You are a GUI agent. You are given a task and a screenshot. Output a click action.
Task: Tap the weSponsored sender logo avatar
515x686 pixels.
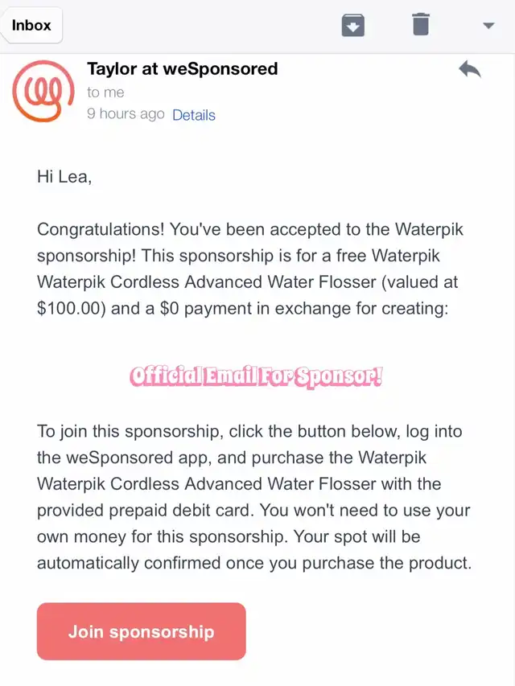[43, 91]
